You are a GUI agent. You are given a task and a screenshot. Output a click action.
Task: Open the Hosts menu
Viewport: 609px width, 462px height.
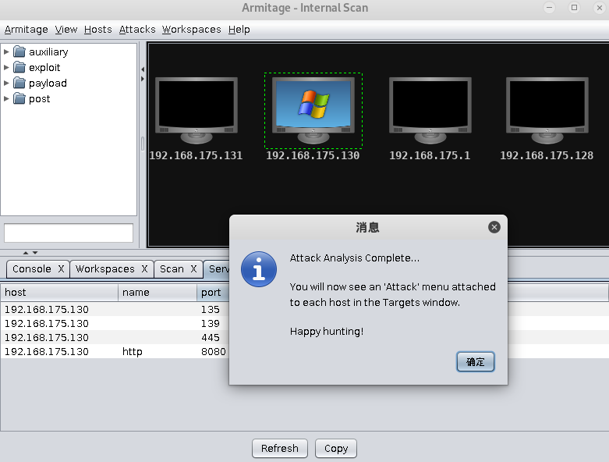point(98,30)
